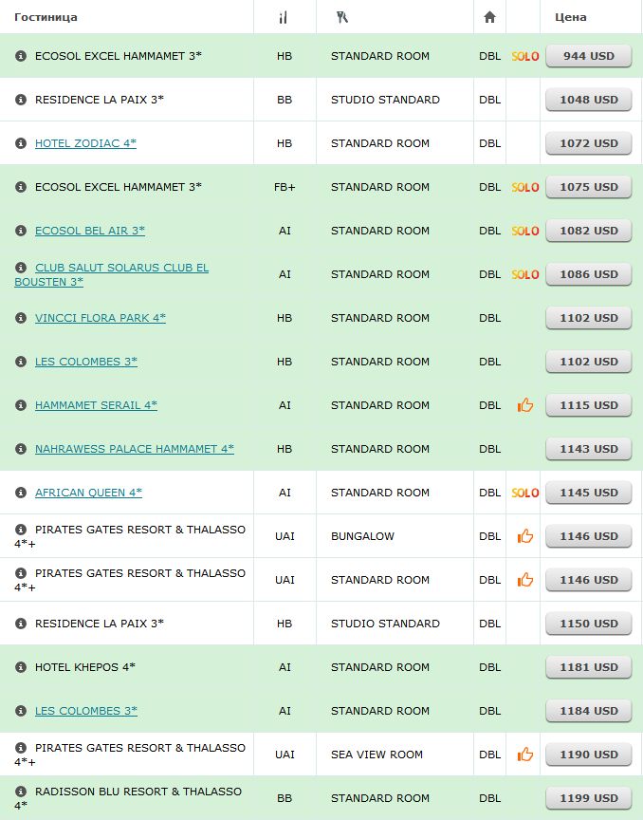643x820 pixels.
Task: Follow NAHRAWESS PALACE HAMMAMET 4* link
Action: (135, 449)
